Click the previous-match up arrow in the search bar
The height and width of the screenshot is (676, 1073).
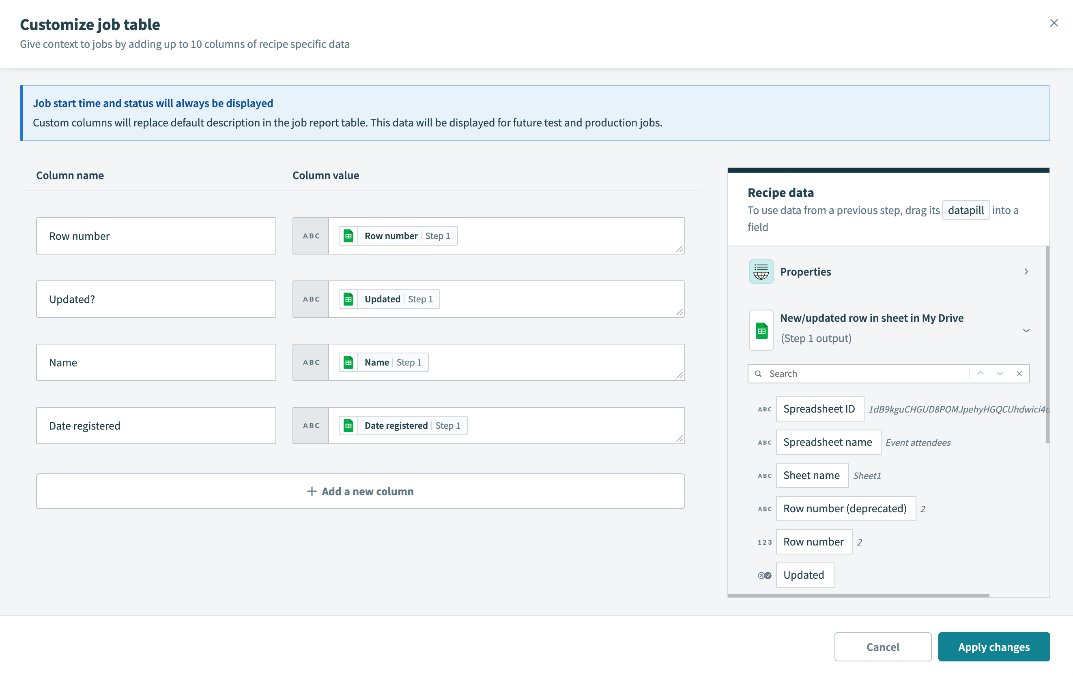[x=981, y=373]
